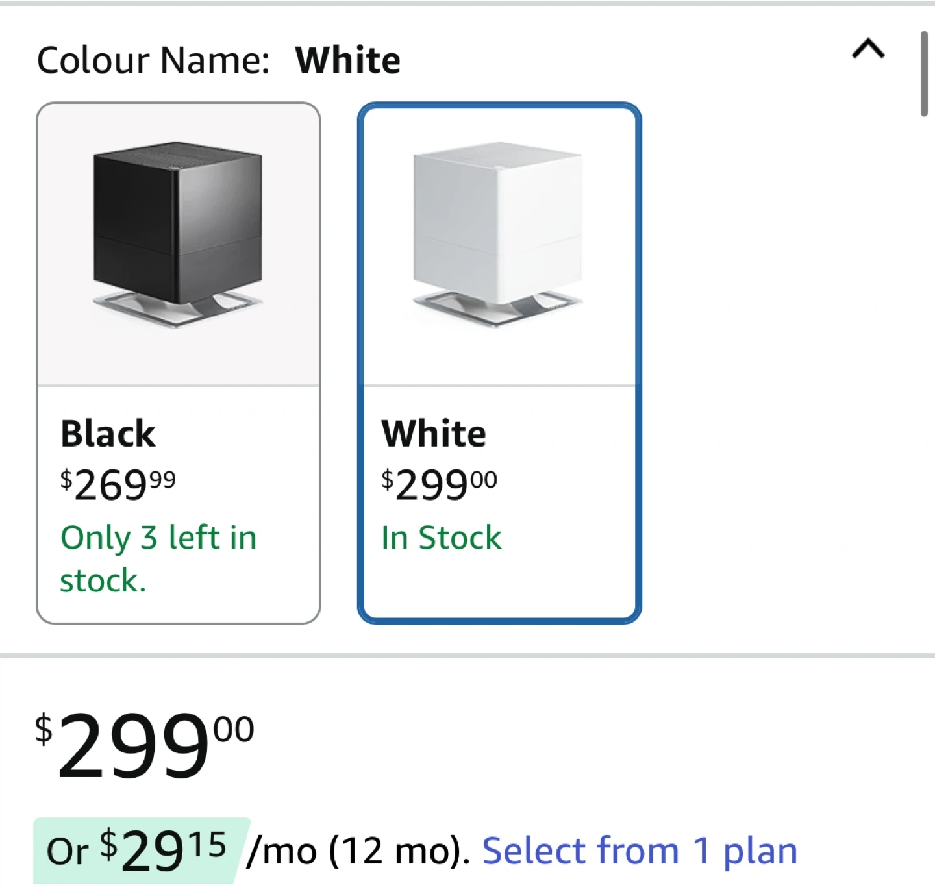Click the bold "White" selected colour heading
The image size is (935, 894).
click(x=347, y=60)
